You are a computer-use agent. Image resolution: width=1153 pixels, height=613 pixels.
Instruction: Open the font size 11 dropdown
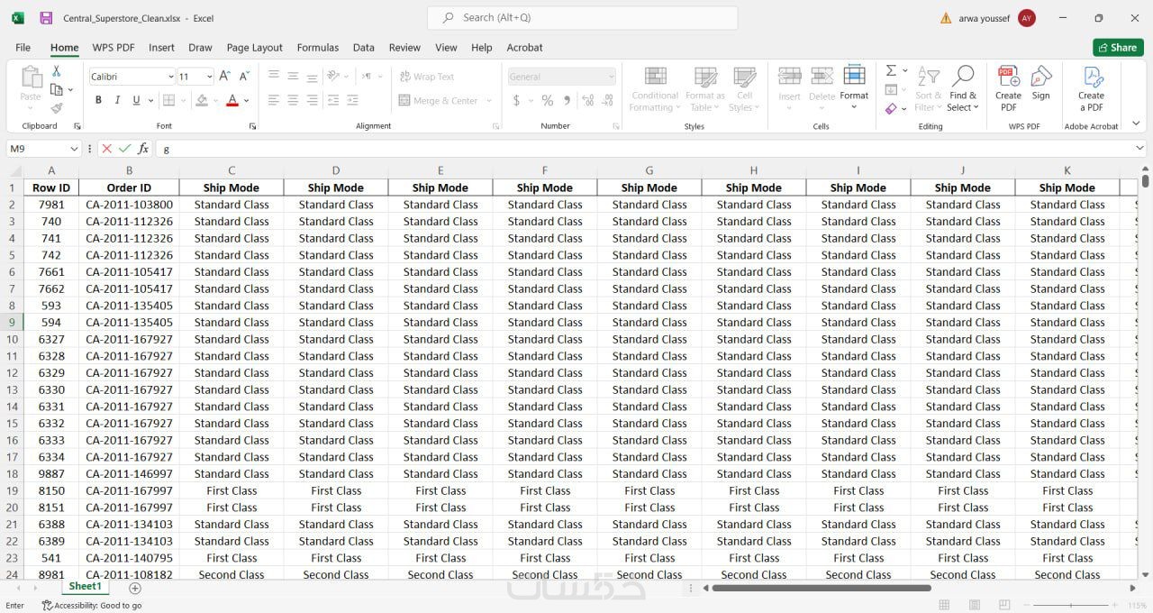pos(210,77)
